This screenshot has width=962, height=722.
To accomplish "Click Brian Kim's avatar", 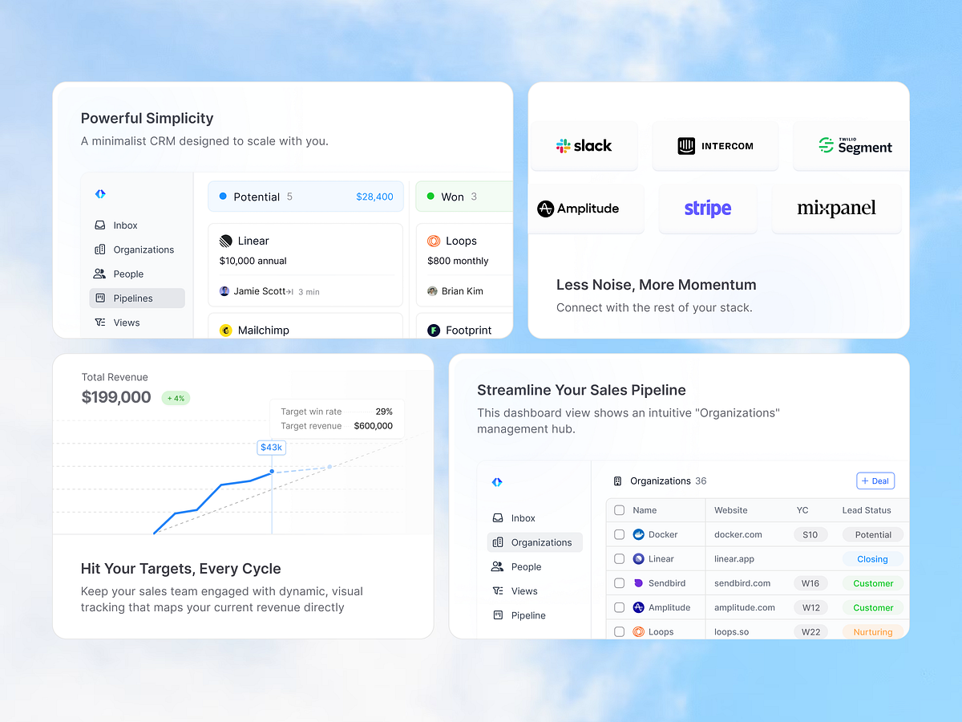I will (x=433, y=291).
